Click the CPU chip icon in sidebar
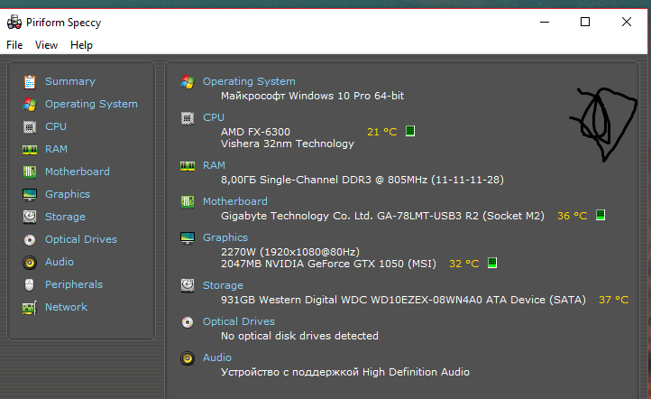Screen dimensions: 651x399 point(30,126)
